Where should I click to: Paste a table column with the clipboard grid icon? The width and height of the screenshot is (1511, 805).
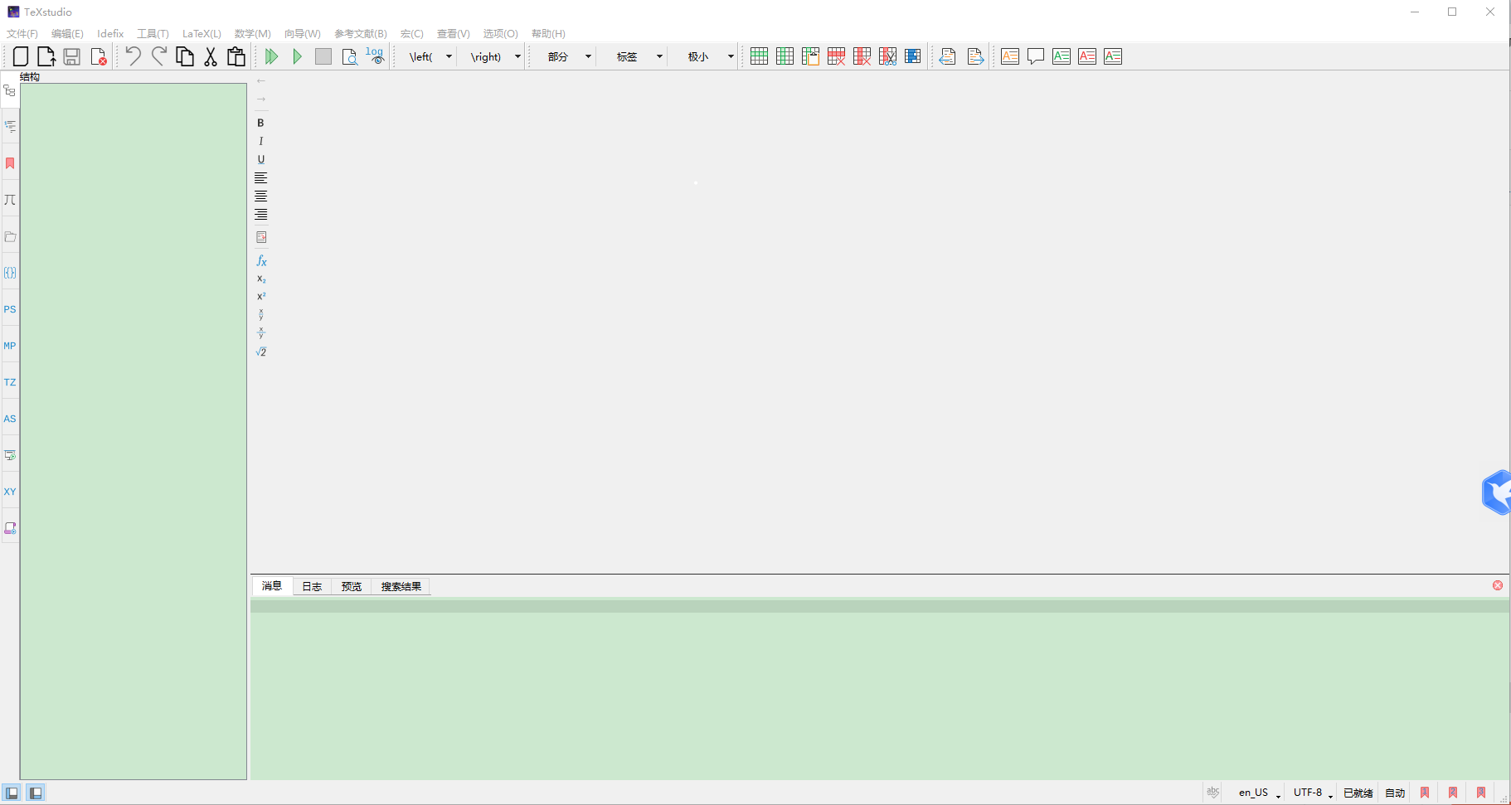pyautogui.click(x=810, y=56)
